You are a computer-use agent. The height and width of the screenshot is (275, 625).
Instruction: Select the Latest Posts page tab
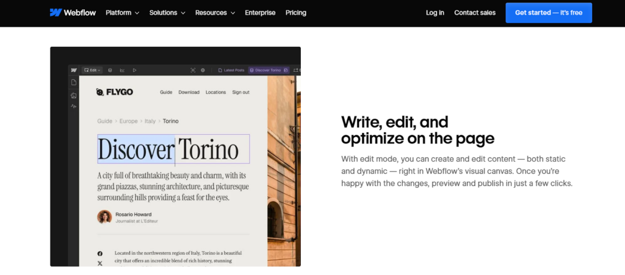231,70
